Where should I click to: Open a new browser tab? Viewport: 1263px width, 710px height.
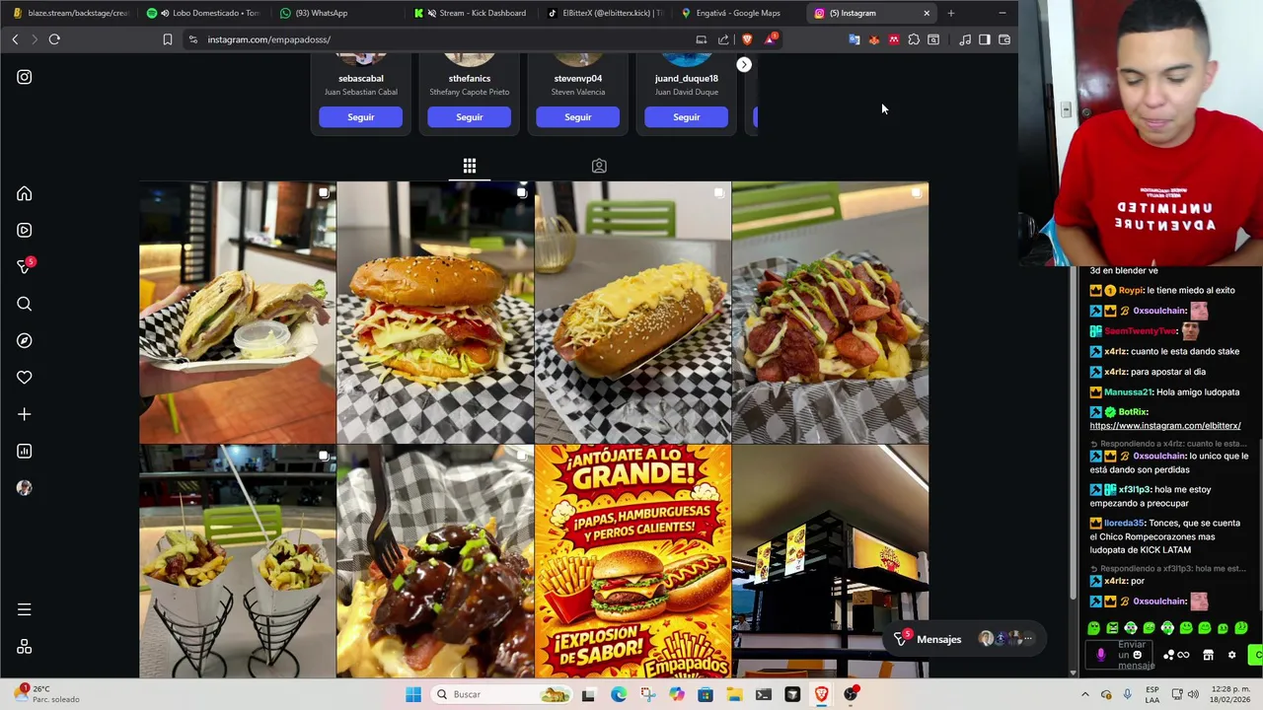[951, 13]
